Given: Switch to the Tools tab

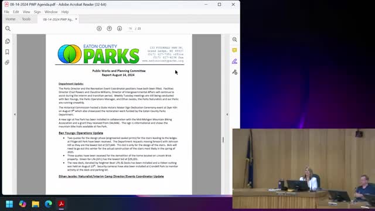Looking at the screenshot, I should pos(26,19).
